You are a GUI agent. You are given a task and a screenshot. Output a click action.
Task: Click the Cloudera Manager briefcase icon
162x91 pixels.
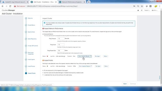tap(138, 10)
